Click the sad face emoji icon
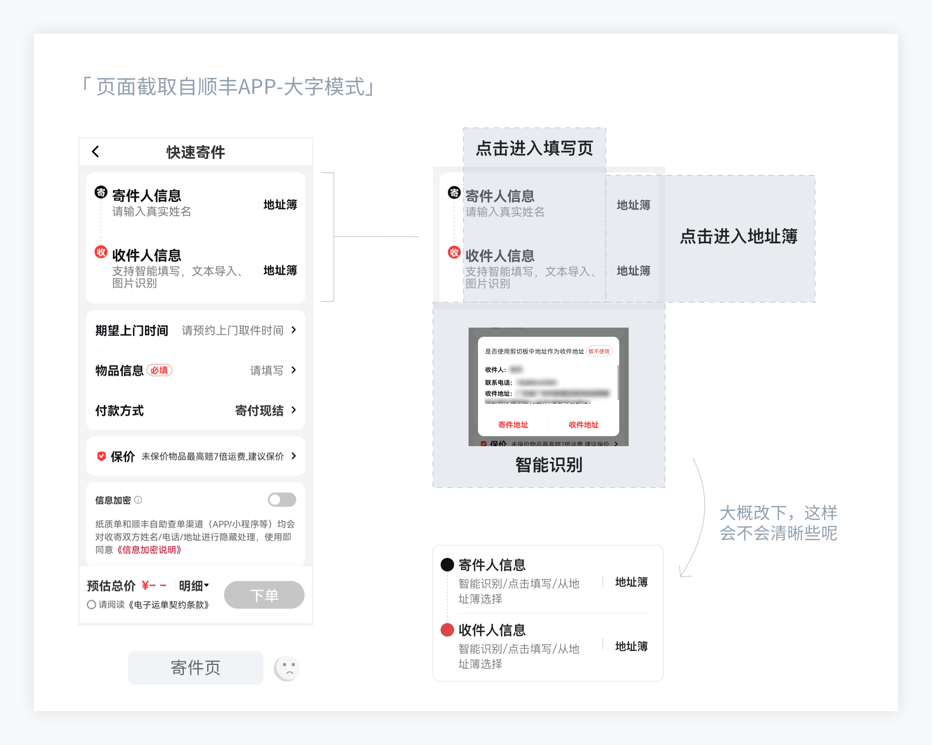 tap(287, 668)
